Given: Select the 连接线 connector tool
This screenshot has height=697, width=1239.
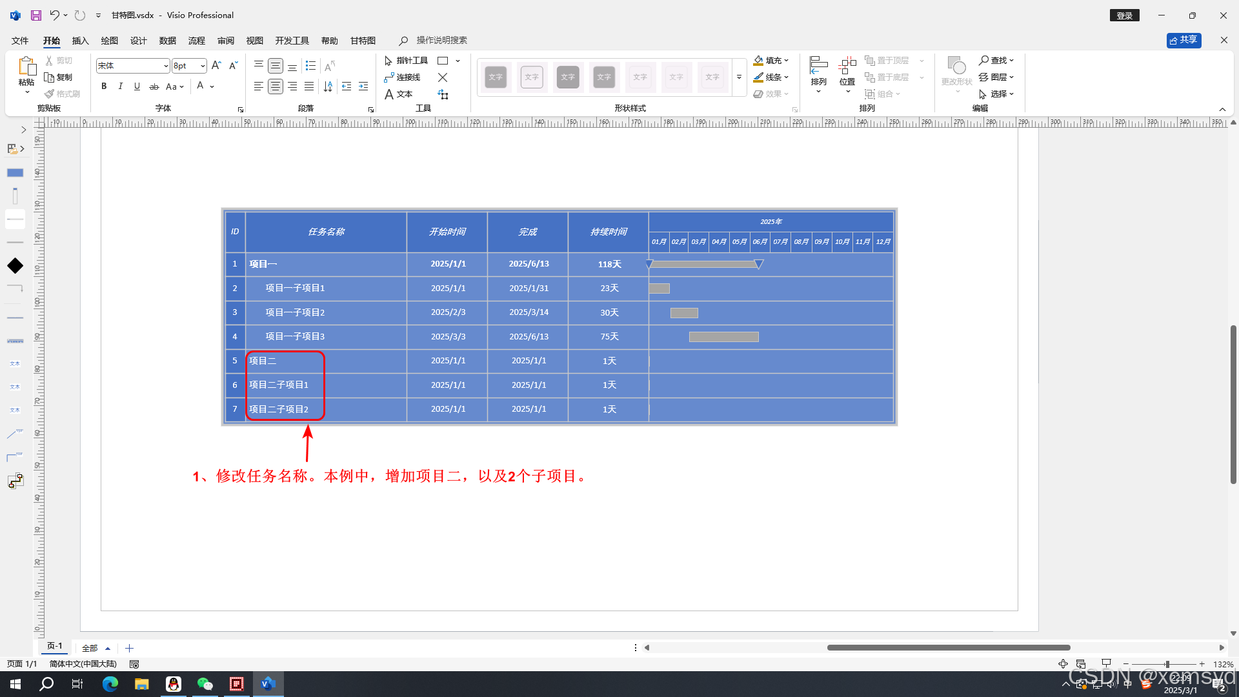Looking at the screenshot, I should tap(402, 77).
